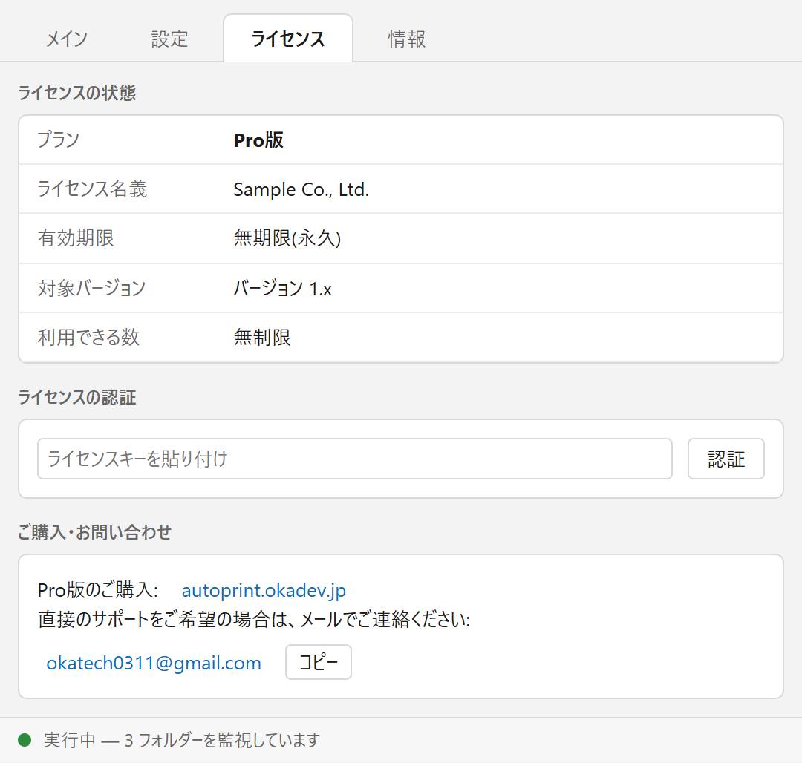802x763 pixels.
Task: Go to the 情報 tab
Action: (x=407, y=39)
